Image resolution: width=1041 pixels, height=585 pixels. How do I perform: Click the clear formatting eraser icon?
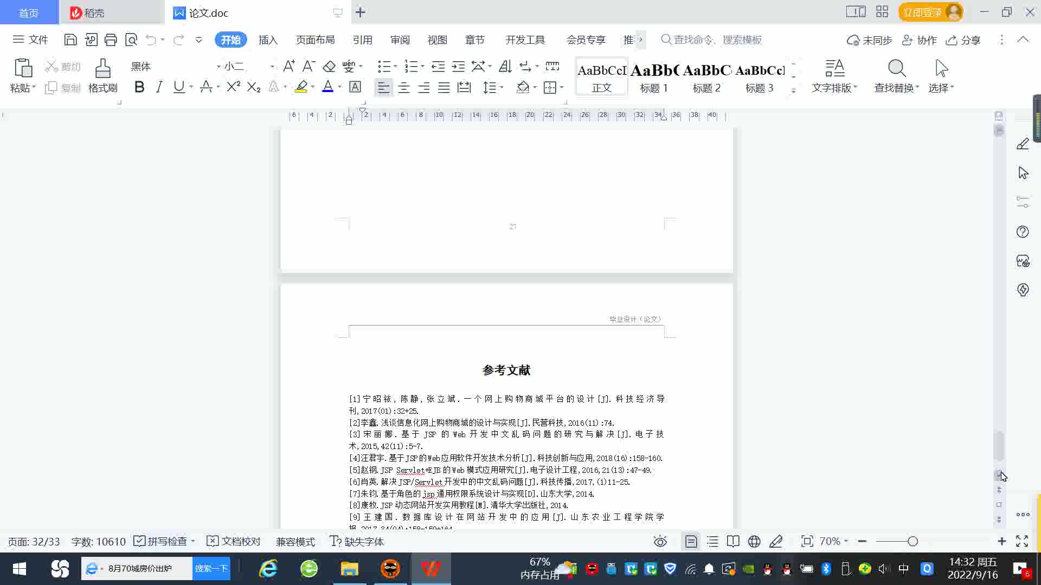[329, 66]
